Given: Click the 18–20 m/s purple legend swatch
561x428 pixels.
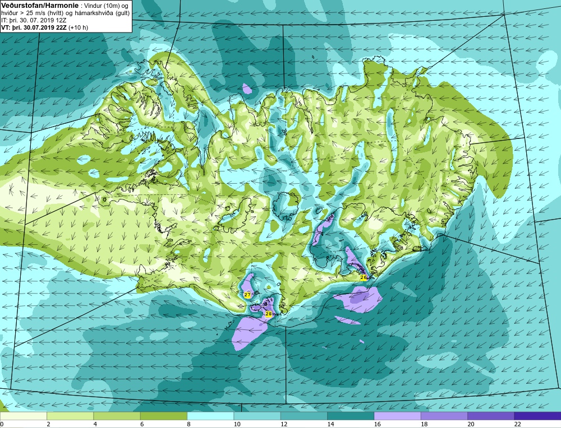Looking at the screenshot, I should click(x=444, y=416).
